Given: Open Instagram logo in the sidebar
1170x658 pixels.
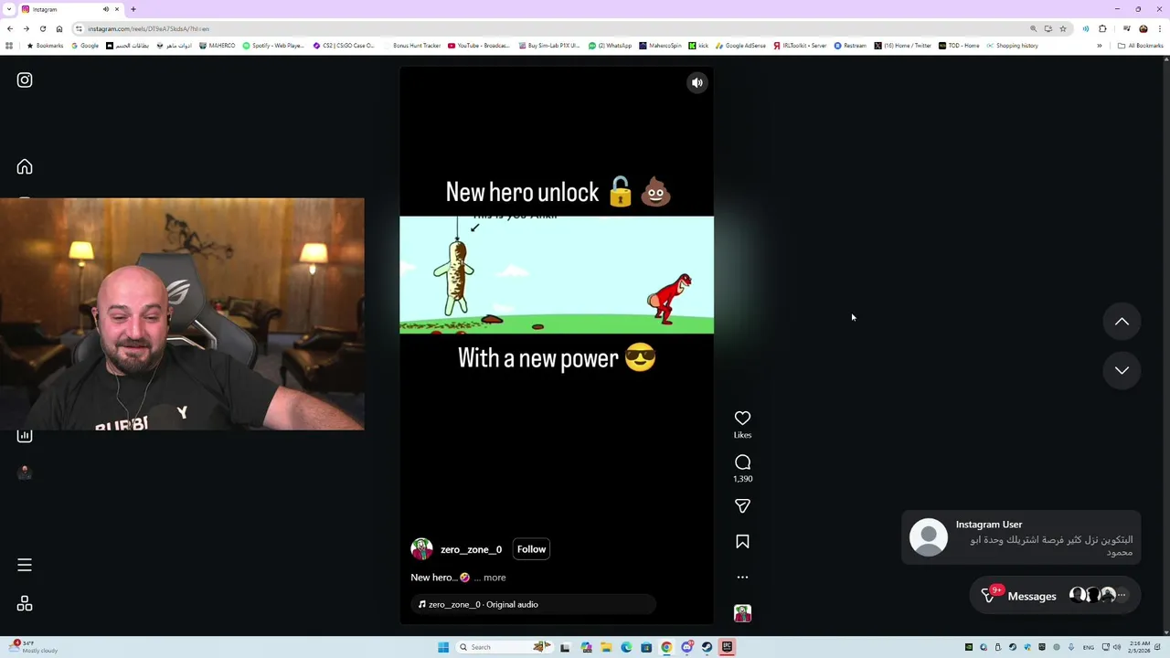Looking at the screenshot, I should (25, 80).
